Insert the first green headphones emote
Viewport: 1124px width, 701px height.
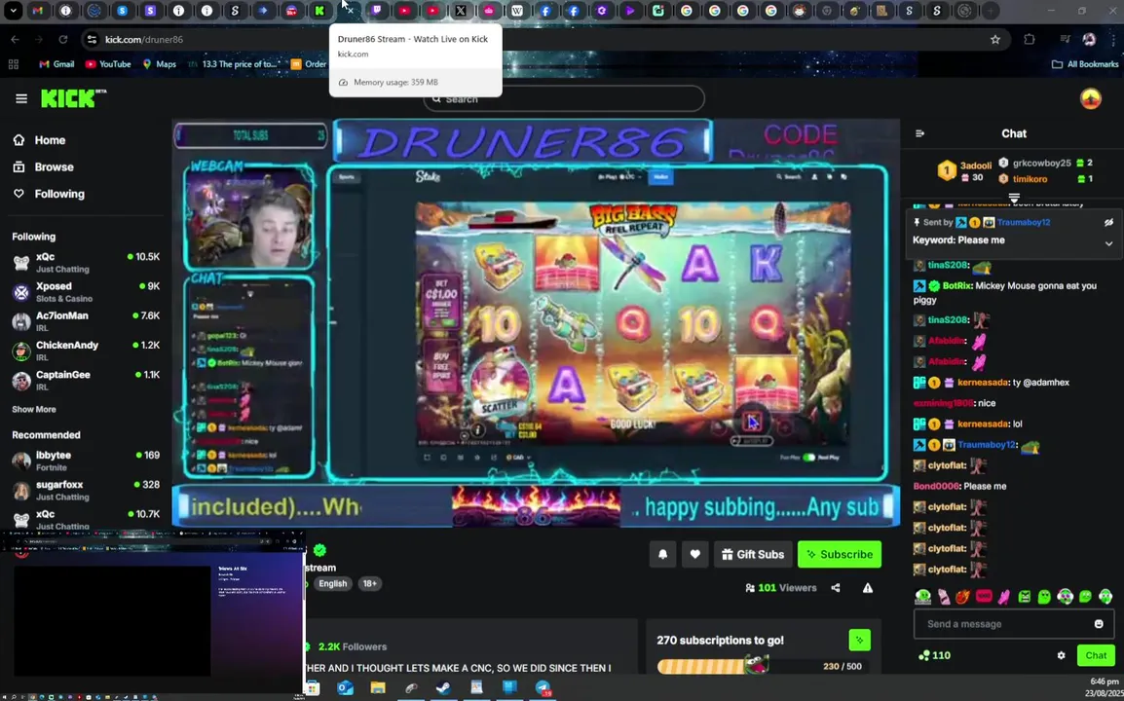pos(922,597)
